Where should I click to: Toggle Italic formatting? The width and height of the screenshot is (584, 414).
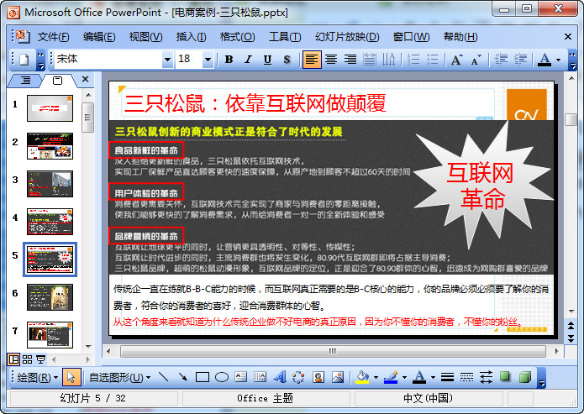tap(248, 60)
